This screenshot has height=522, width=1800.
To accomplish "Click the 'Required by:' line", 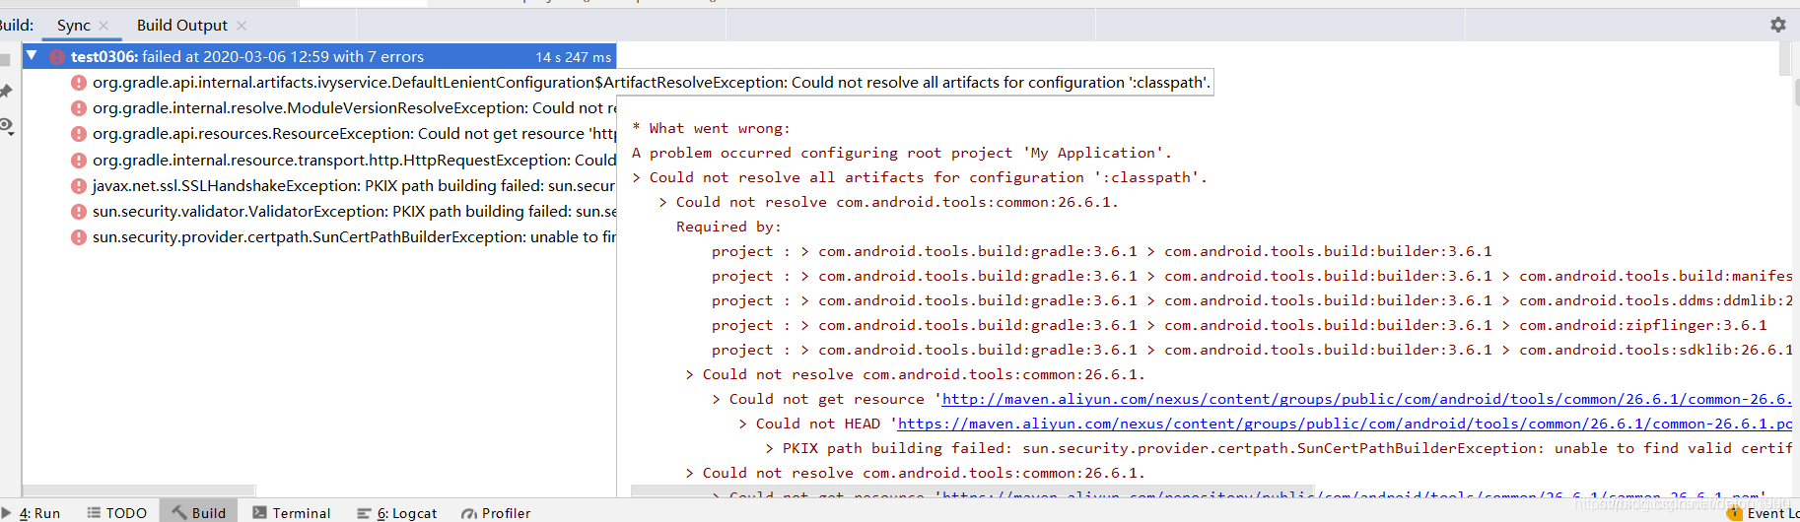I will coord(728,227).
